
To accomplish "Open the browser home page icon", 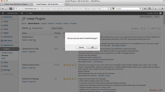I will point(145,8).
